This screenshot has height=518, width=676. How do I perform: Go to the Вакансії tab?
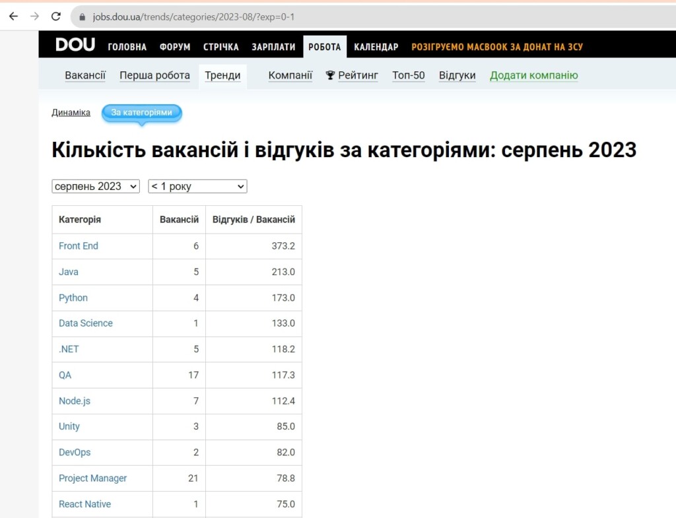click(x=85, y=75)
